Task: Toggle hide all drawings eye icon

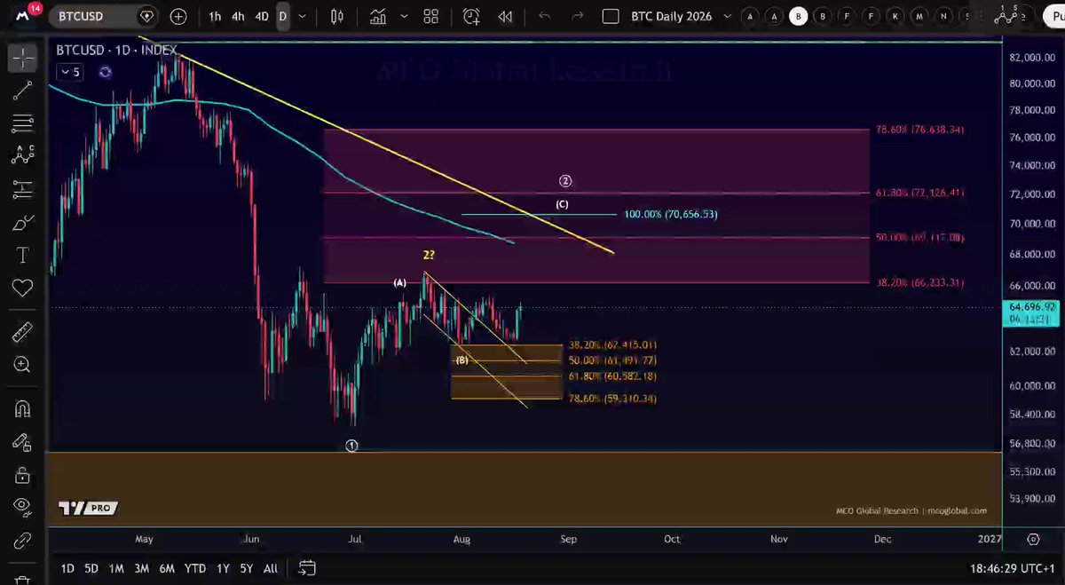Action: coord(22,506)
